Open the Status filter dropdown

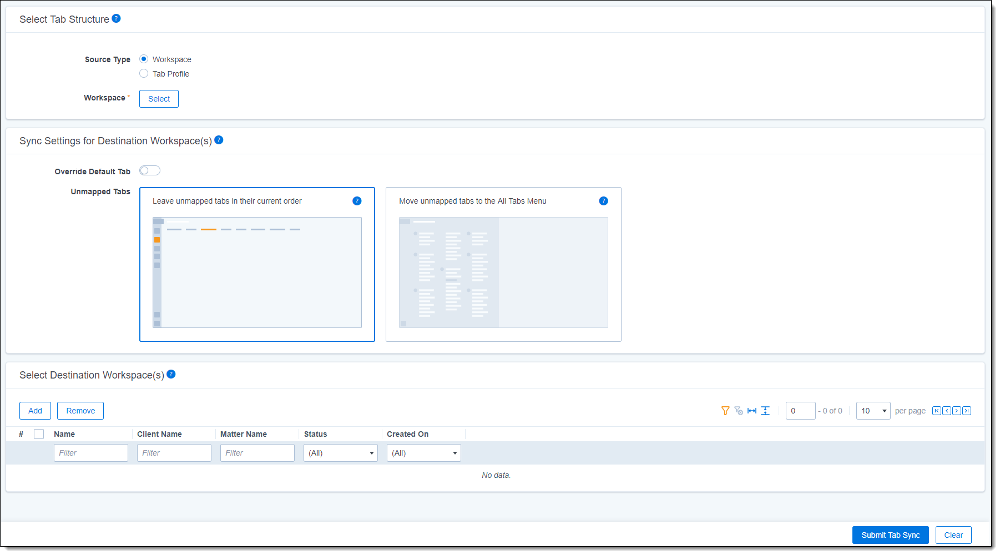(x=340, y=453)
